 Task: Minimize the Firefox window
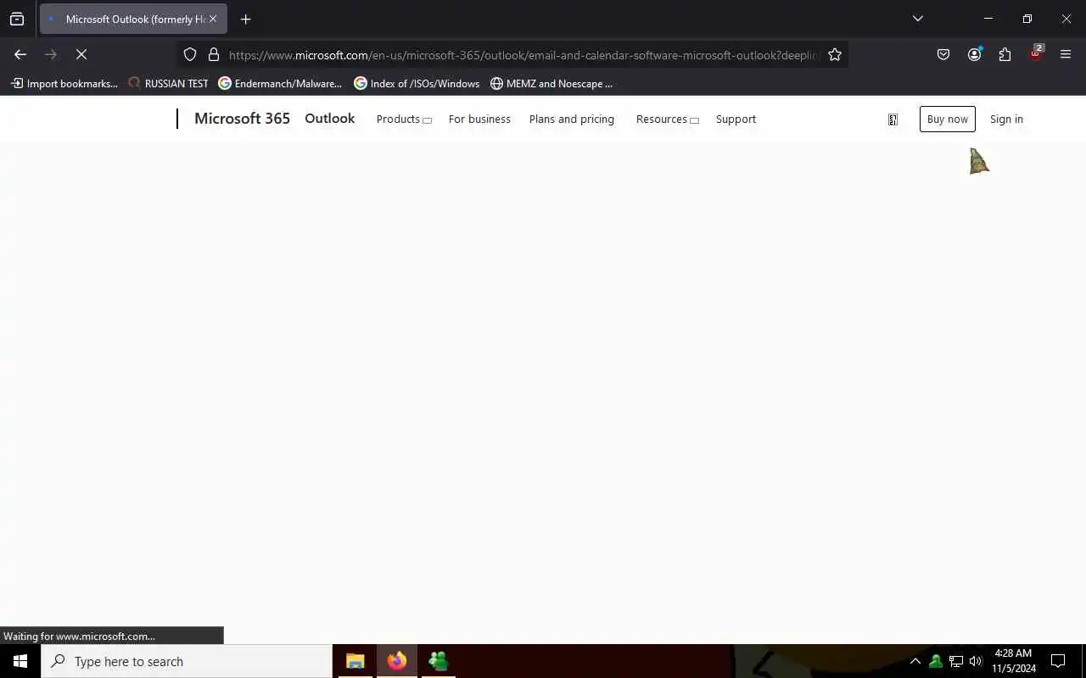pos(988,19)
